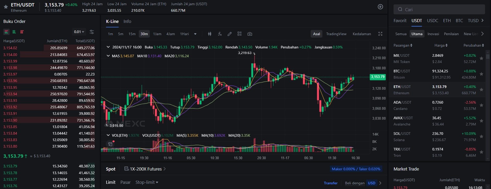Filter pairs by Penilaian category
The height and width of the screenshot is (189, 491).
[x=451, y=34]
